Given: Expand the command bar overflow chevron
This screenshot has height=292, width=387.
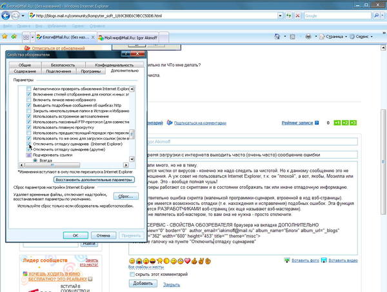Looking at the screenshot, I should pos(384,33).
